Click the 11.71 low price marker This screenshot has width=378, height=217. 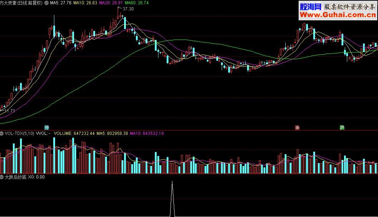pyautogui.click(x=10, y=111)
